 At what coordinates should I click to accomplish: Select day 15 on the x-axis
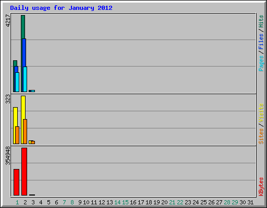click(x=125, y=202)
